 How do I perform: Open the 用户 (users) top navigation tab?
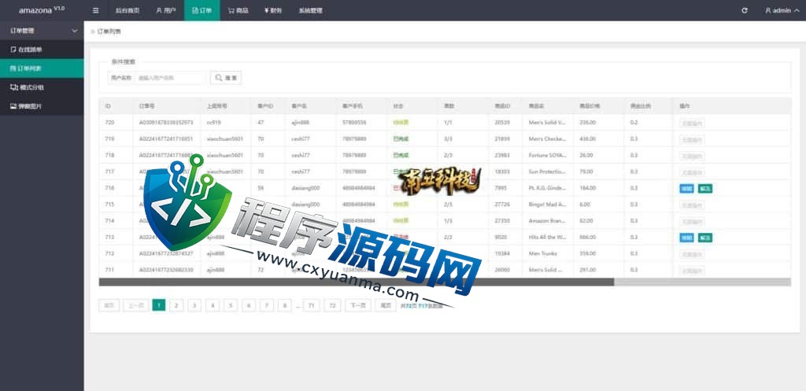tap(165, 10)
